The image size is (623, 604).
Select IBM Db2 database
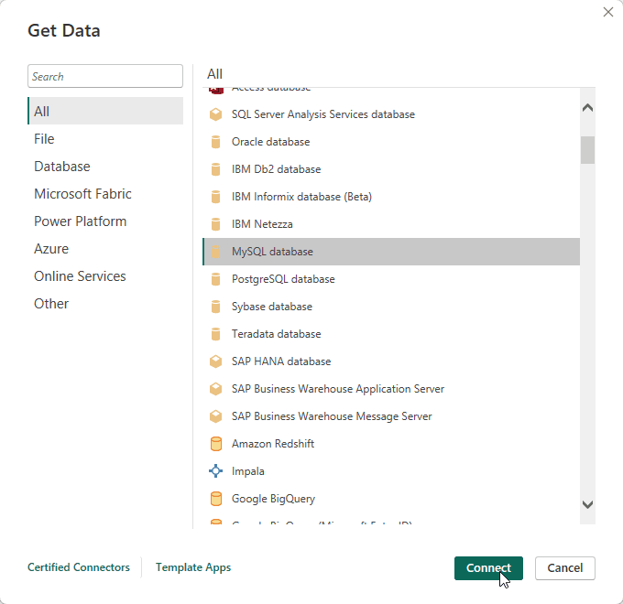click(391, 169)
